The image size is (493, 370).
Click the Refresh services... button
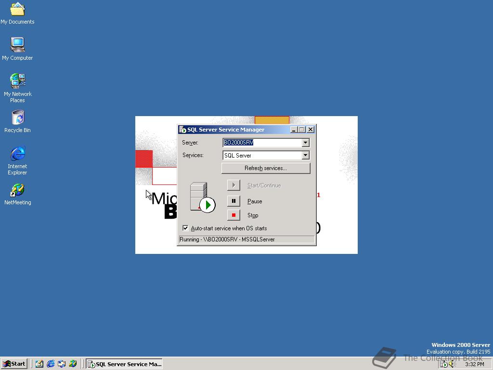pos(266,168)
